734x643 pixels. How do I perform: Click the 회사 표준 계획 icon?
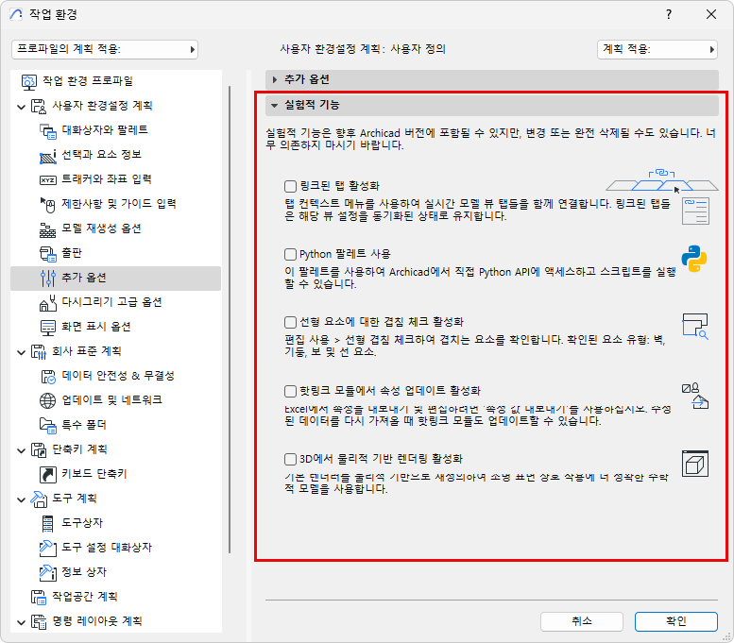coord(39,351)
